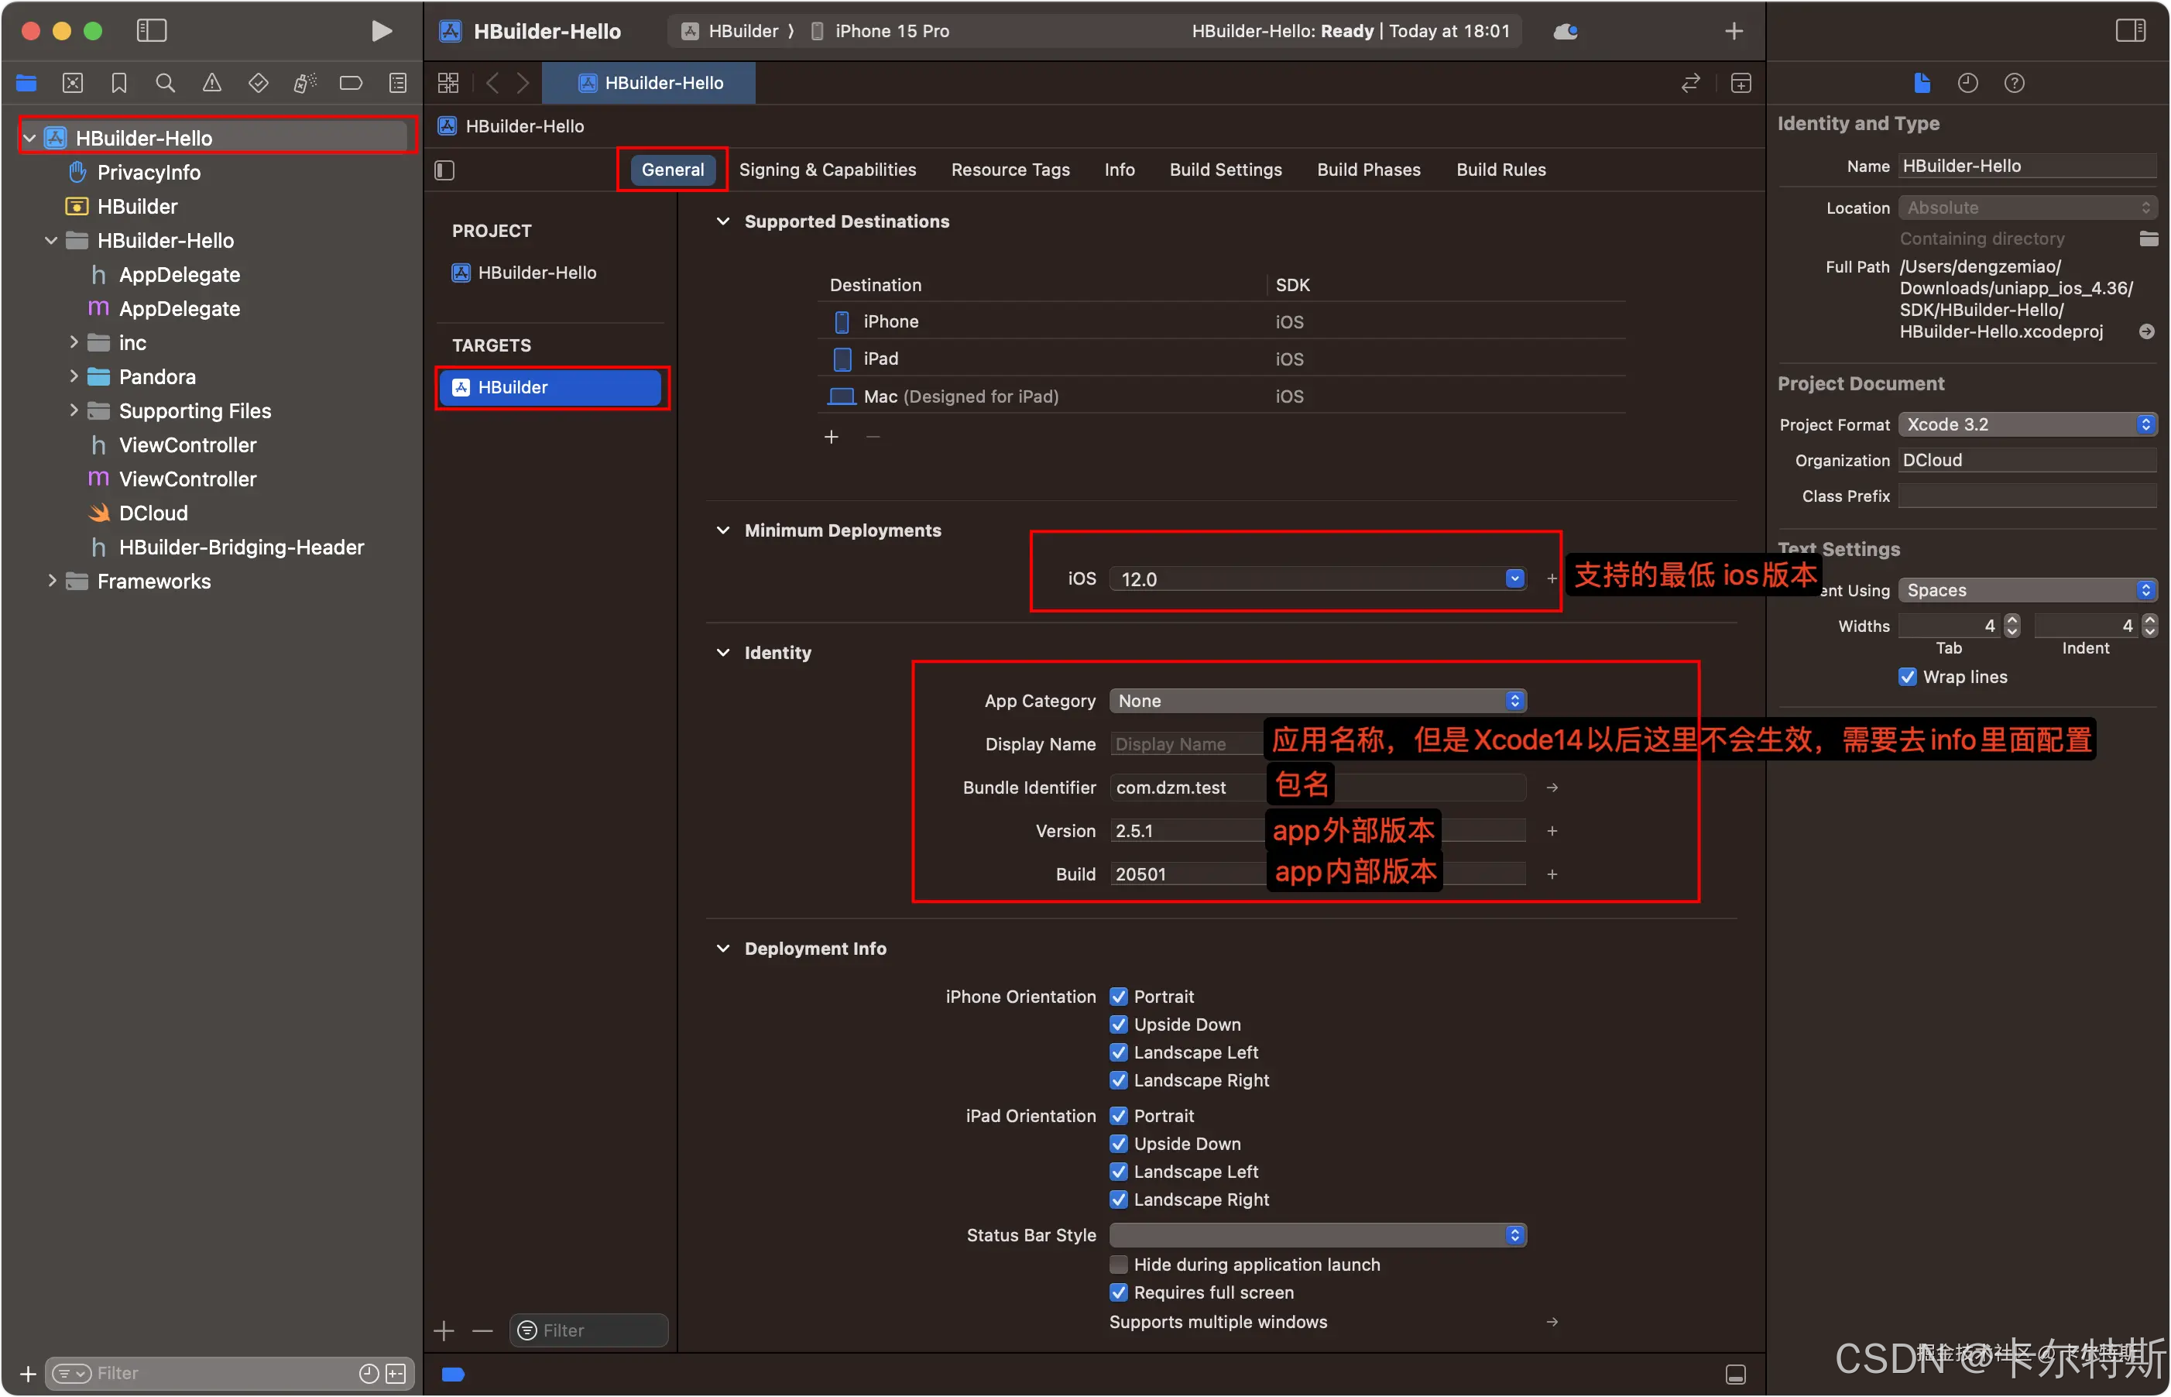Viewport: 2171px width, 1397px height.
Task: Increase the Tab width stepper
Action: pyautogui.click(x=2012, y=620)
